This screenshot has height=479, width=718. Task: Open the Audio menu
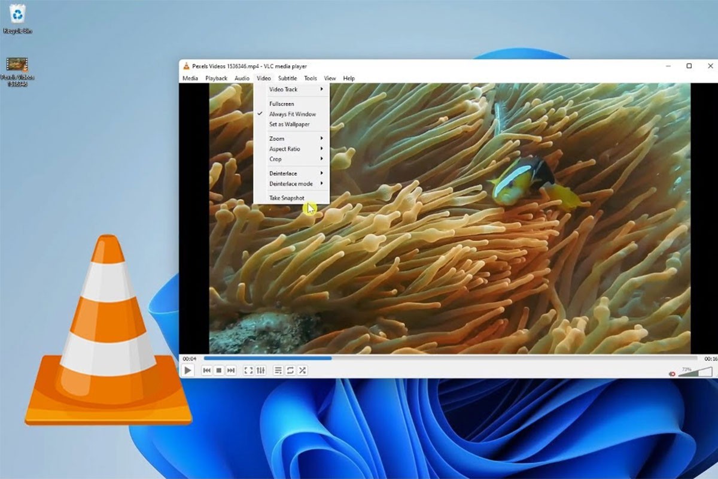click(242, 78)
